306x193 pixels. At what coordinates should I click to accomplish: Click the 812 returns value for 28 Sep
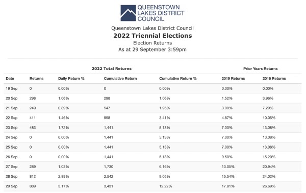[x=33, y=176]
